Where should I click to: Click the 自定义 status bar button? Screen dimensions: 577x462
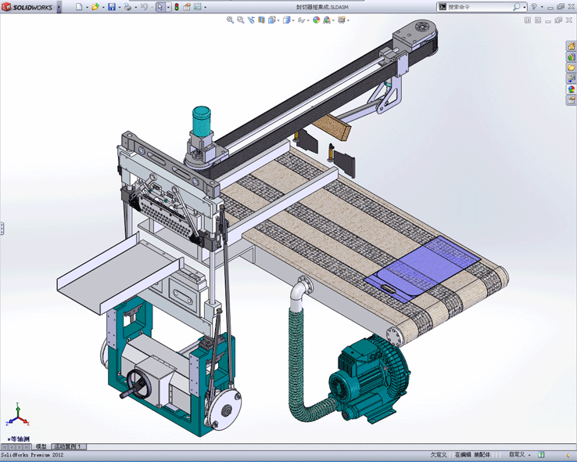click(517, 454)
